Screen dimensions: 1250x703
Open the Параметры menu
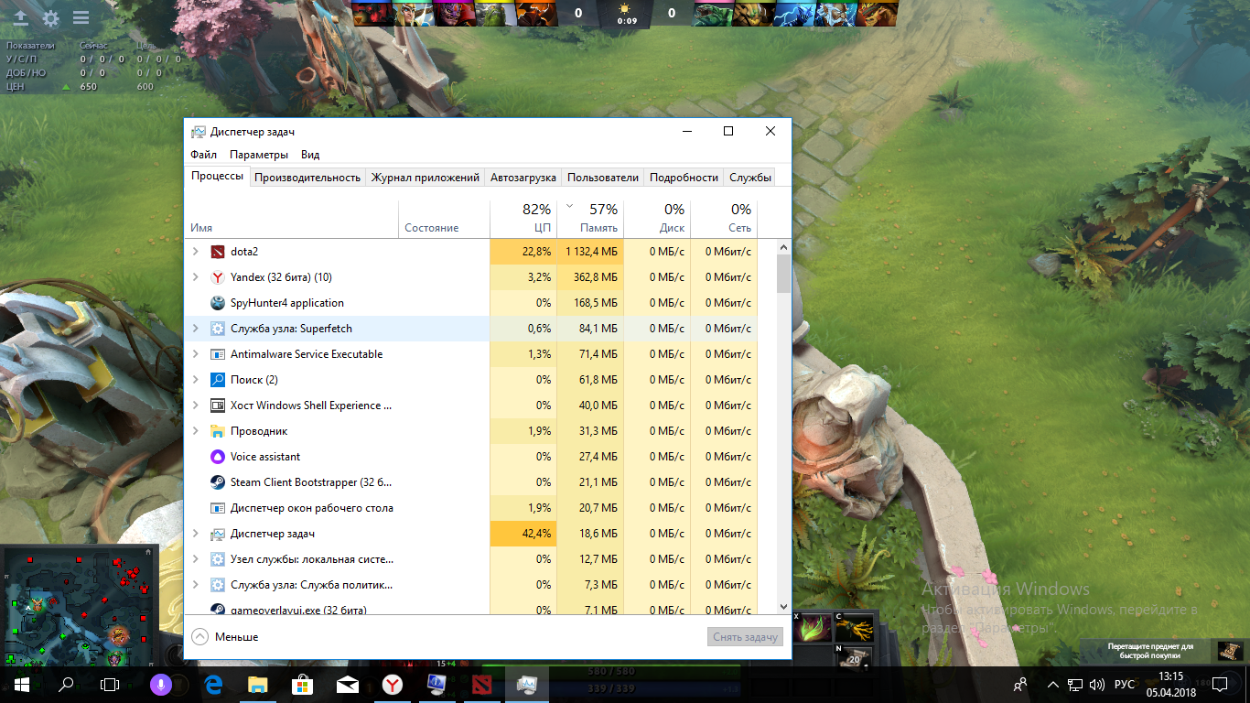259,155
